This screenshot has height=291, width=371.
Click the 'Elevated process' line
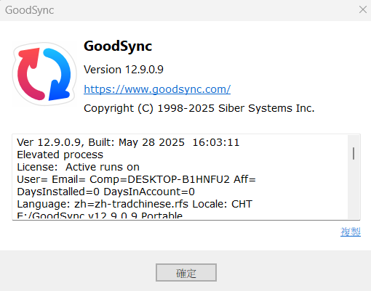pos(60,155)
